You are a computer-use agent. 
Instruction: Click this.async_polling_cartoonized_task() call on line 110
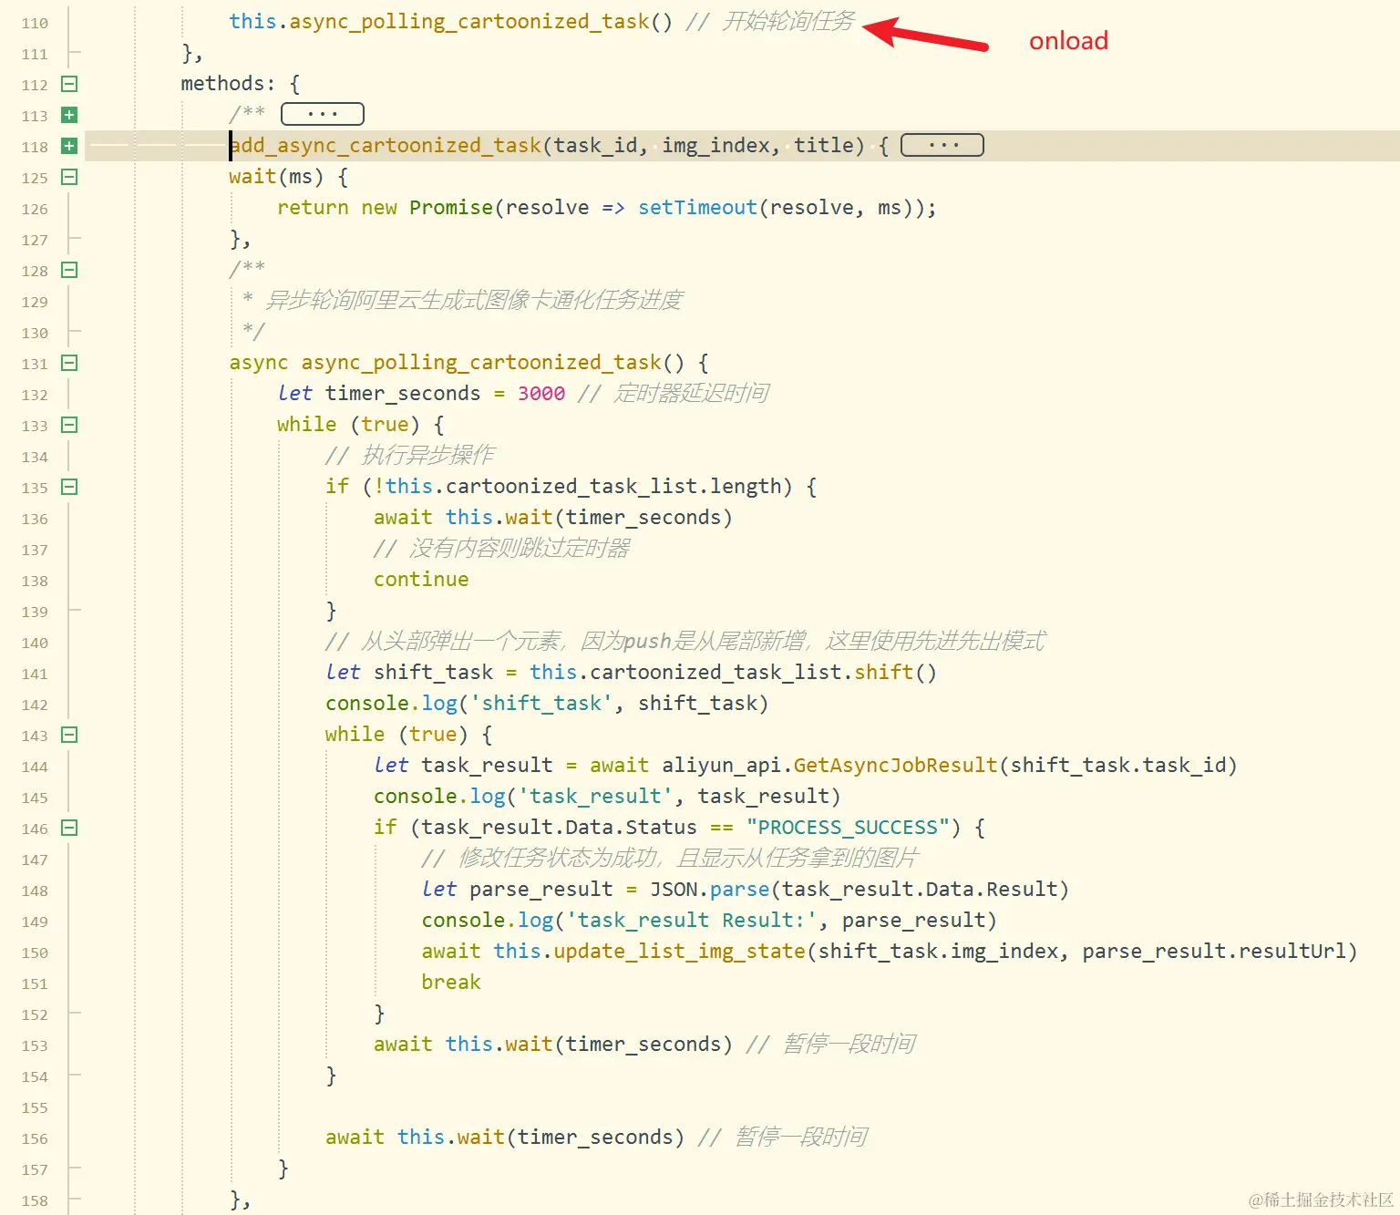tap(451, 21)
